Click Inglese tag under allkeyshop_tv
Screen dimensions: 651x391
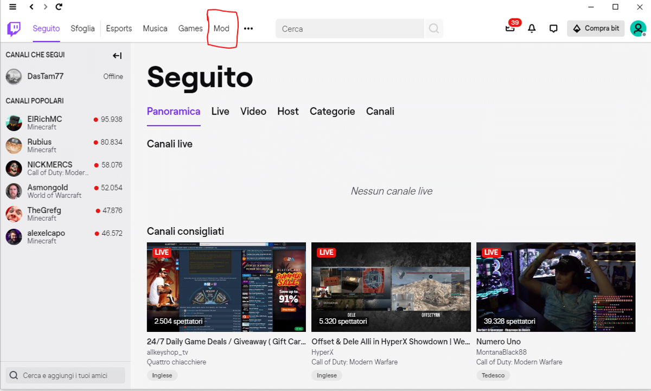coord(162,375)
